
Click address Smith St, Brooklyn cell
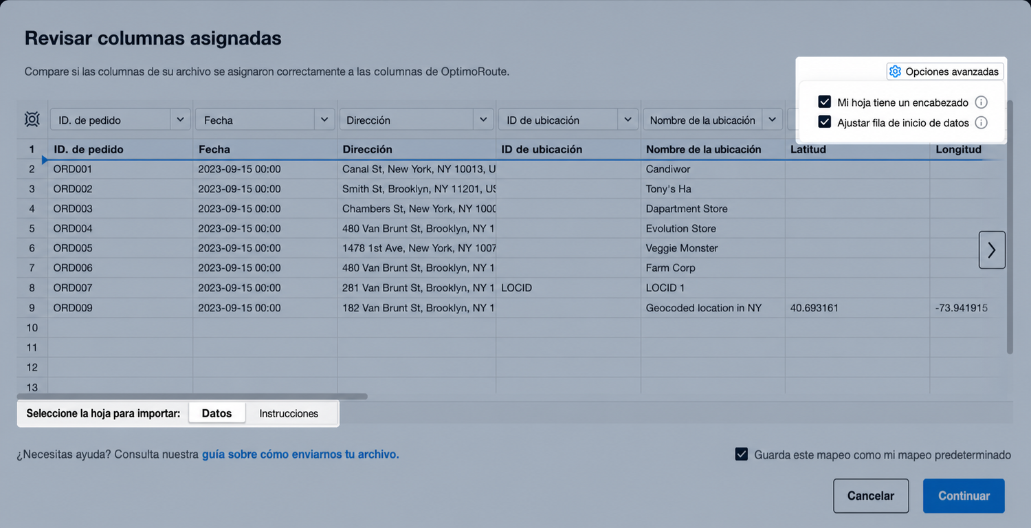(x=417, y=189)
